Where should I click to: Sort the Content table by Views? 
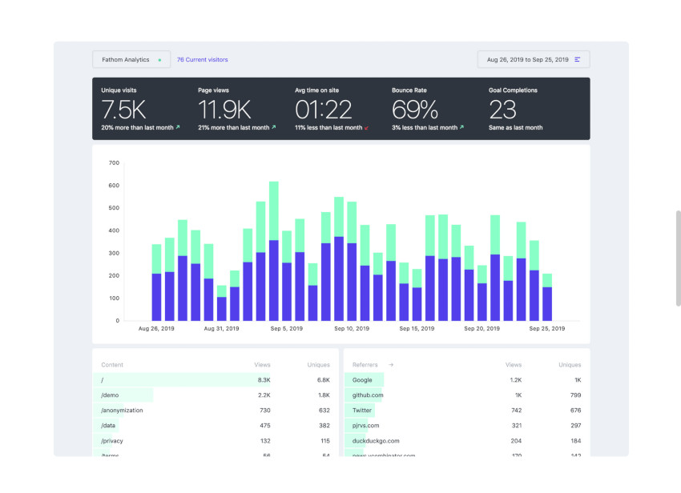[262, 365]
